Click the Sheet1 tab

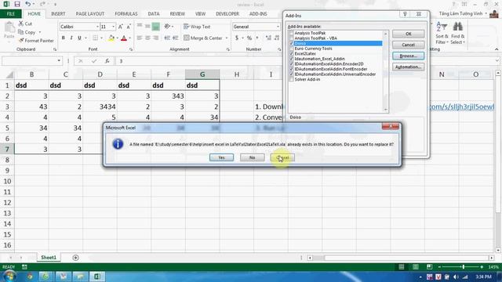[49, 258]
